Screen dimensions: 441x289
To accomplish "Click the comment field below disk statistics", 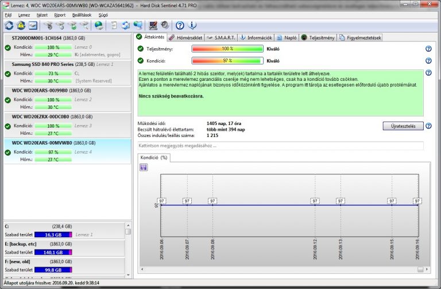I will click(x=280, y=146).
